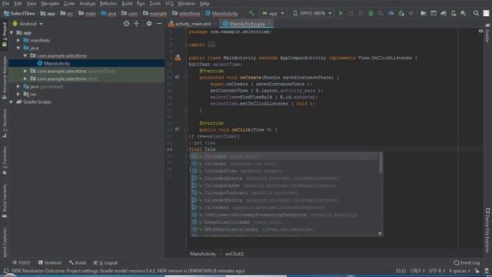Open the app run configuration dropdown
Viewport: 492px width, 277px height.
tap(274, 14)
